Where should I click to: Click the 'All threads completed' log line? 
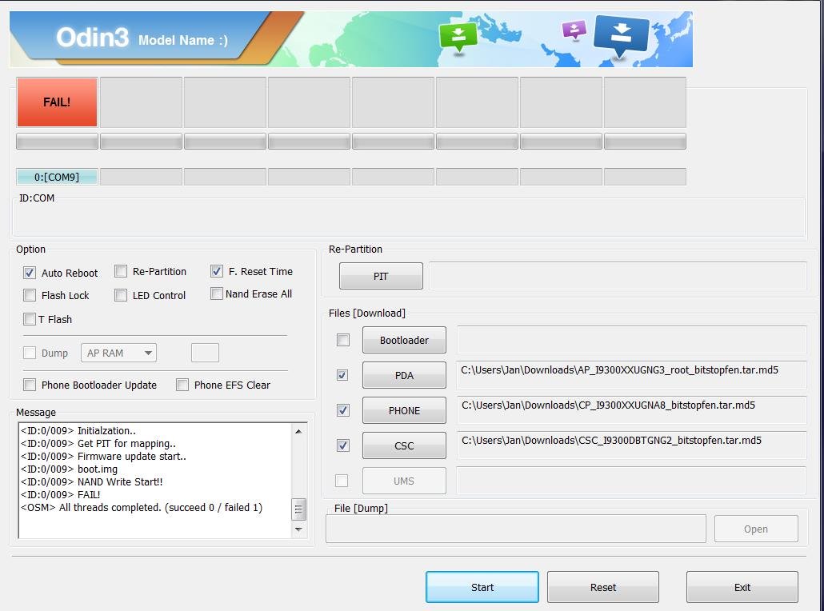[x=142, y=508]
